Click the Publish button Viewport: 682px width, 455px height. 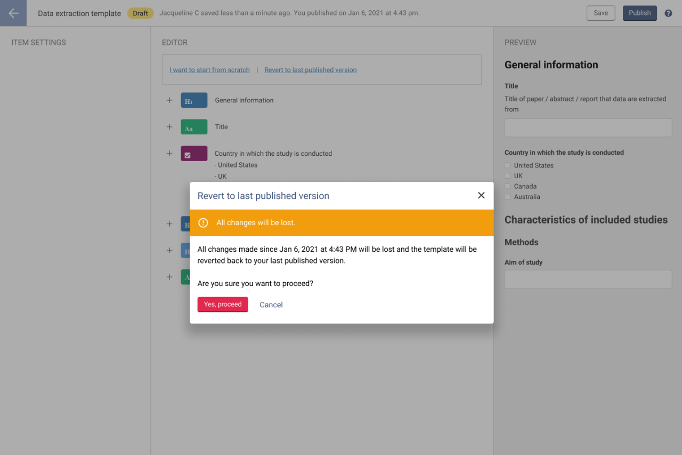coord(640,13)
